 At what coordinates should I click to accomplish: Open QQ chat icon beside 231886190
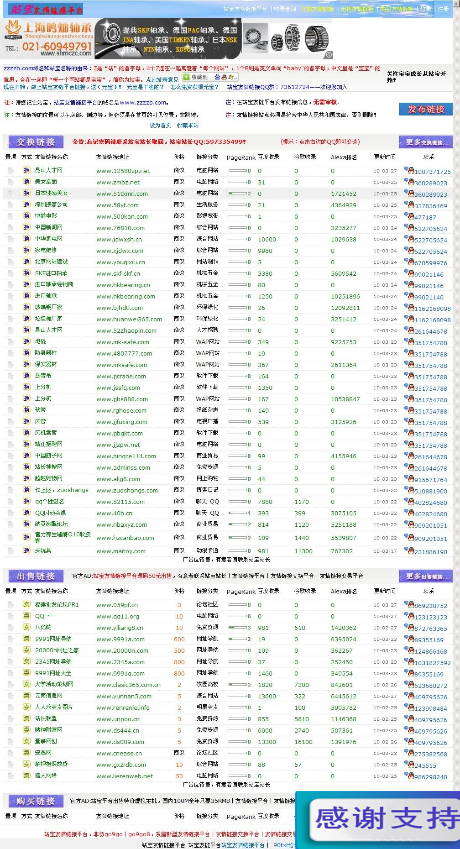tap(409, 550)
